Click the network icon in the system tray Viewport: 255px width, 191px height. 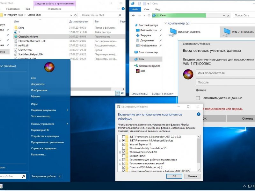click(x=250, y=186)
